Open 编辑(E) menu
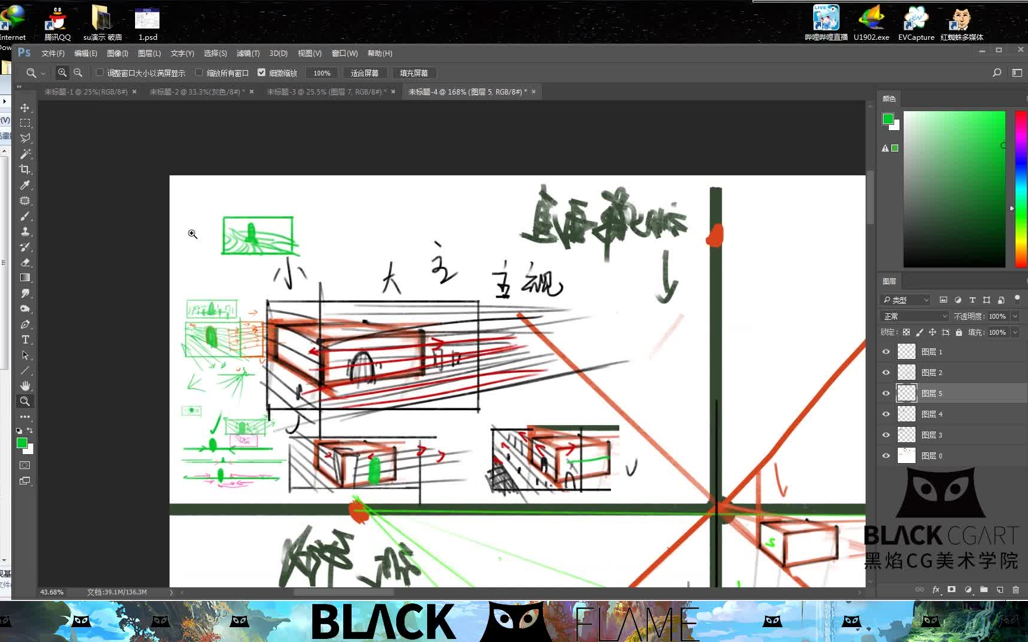The height and width of the screenshot is (642, 1028). click(x=86, y=53)
